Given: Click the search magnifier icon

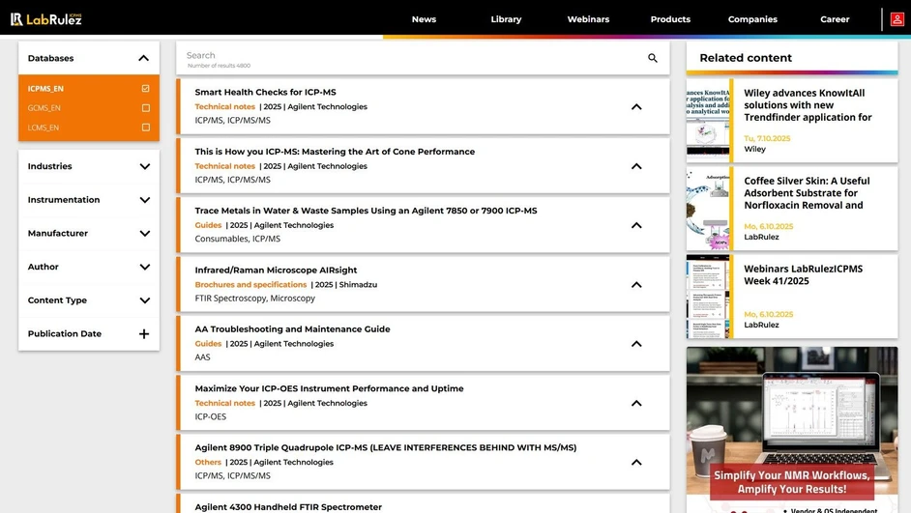Looking at the screenshot, I should coord(653,58).
